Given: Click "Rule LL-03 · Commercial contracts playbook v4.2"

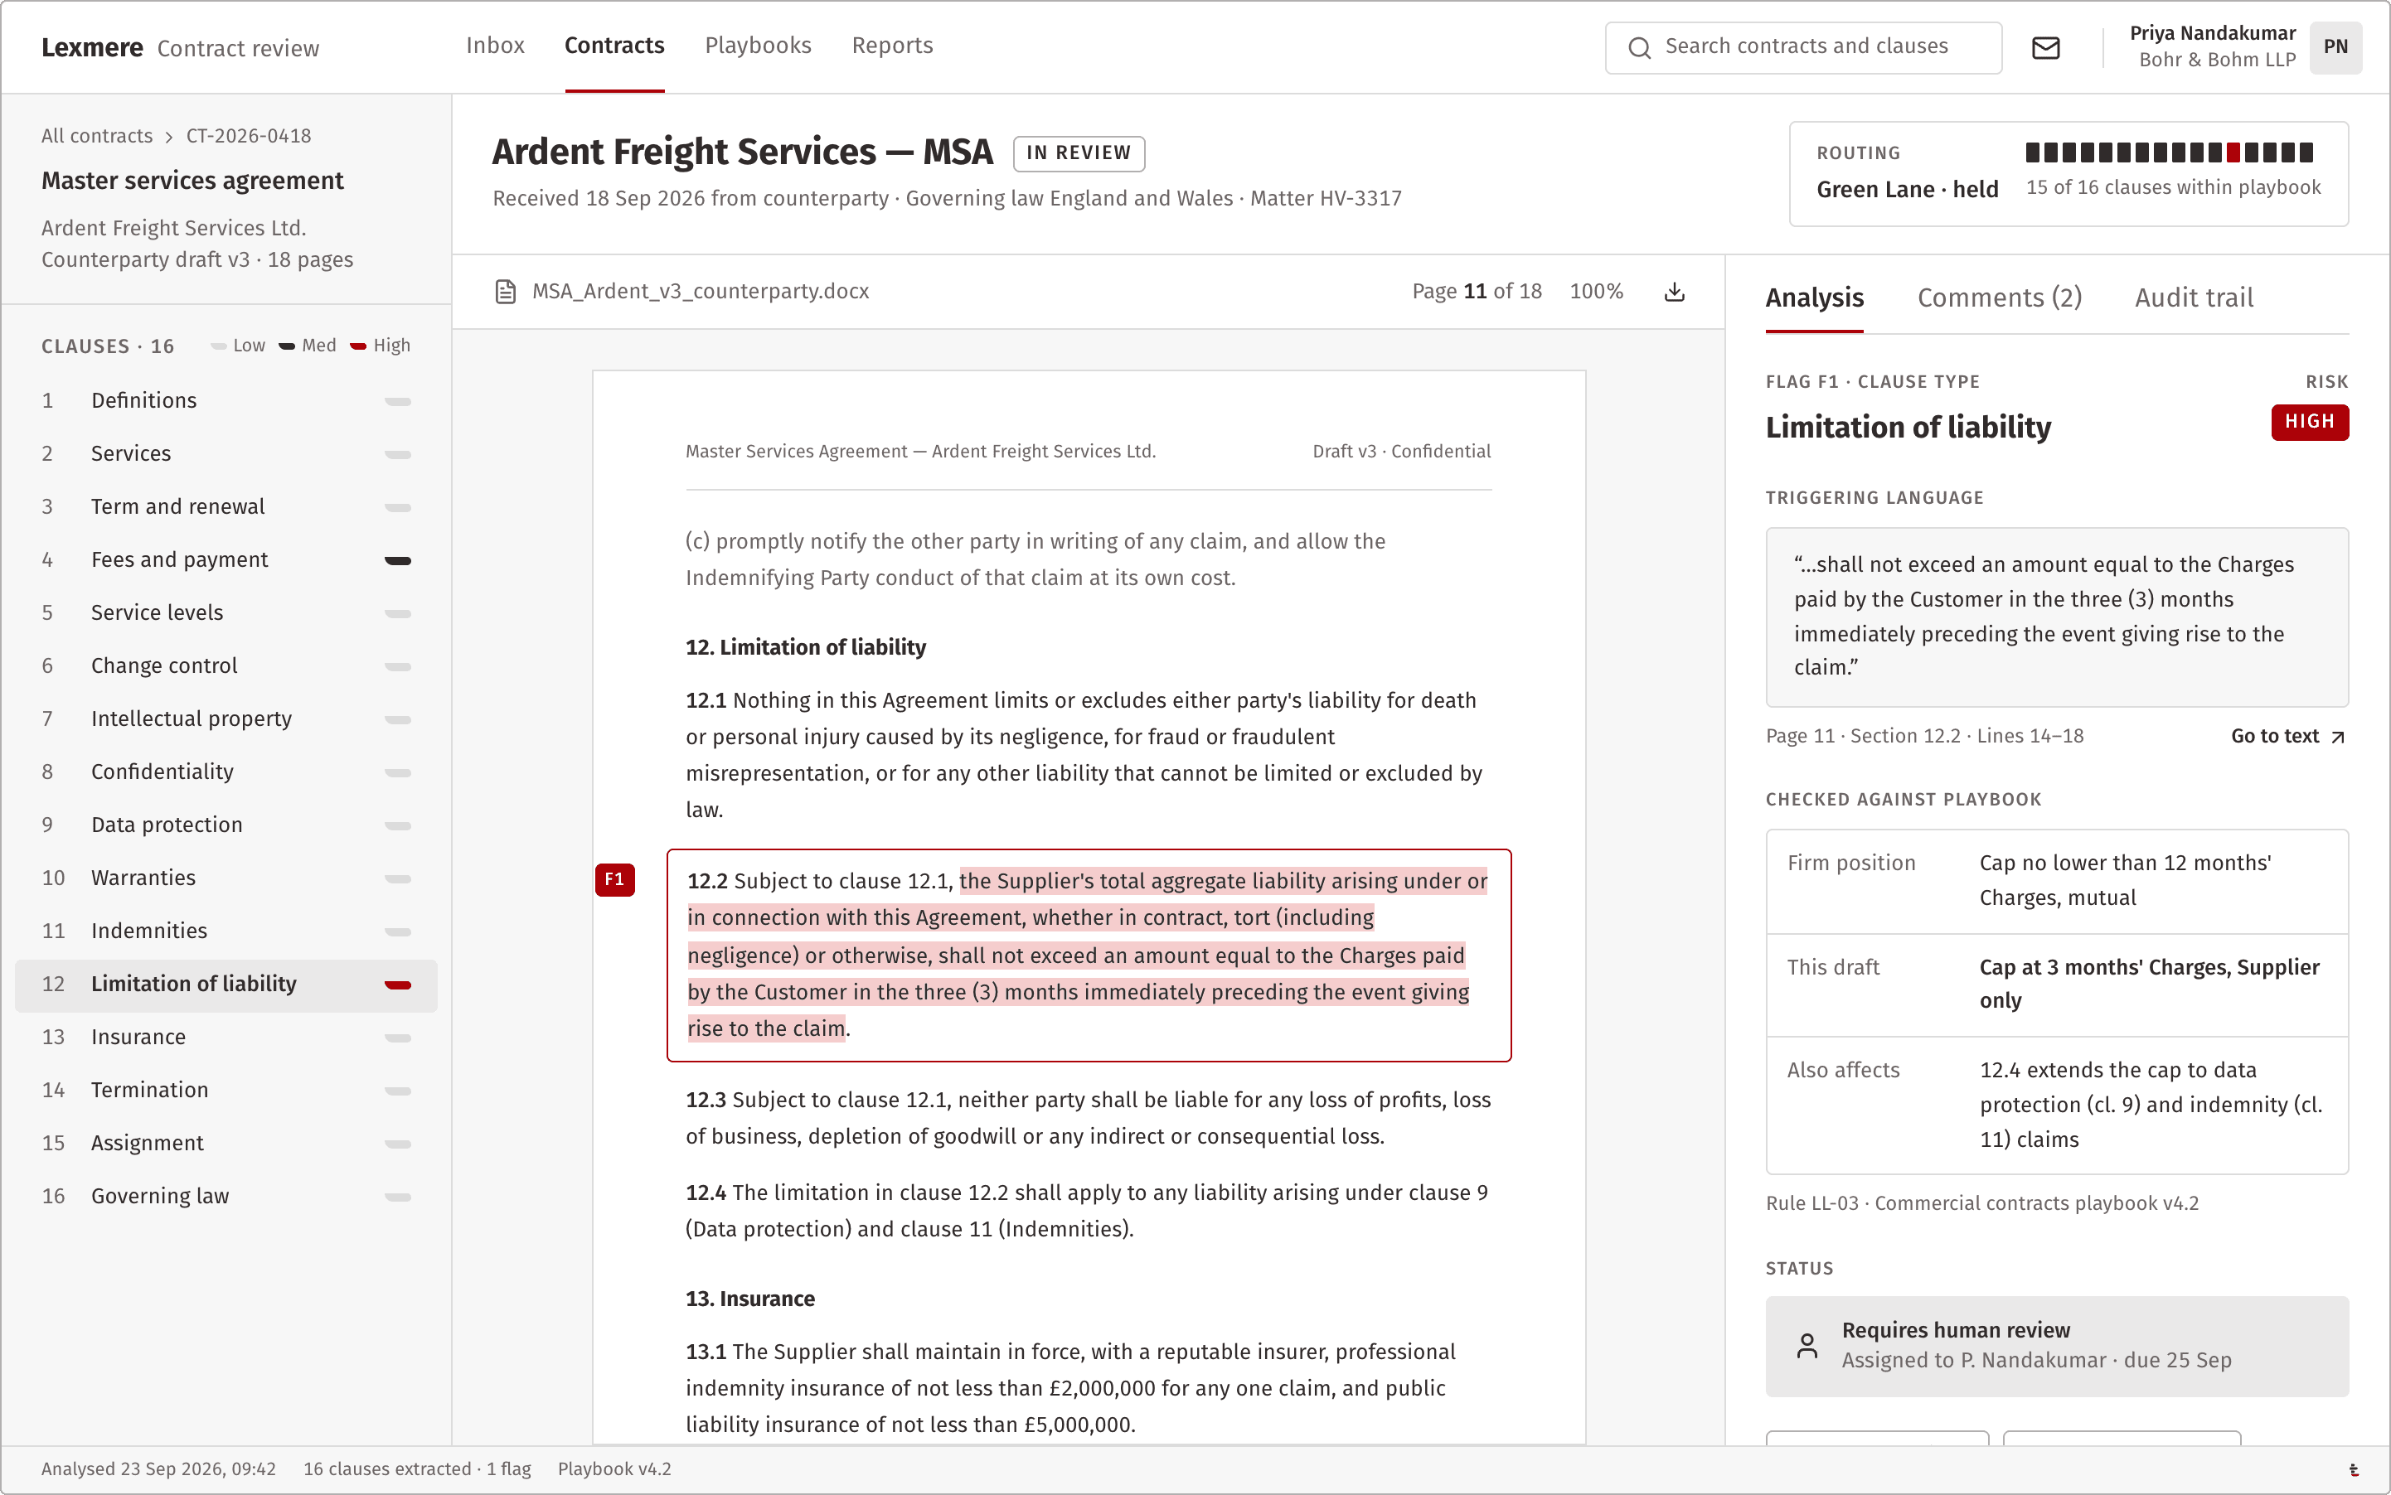Looking at the screenshot, I should (x=1981, y=1204).
